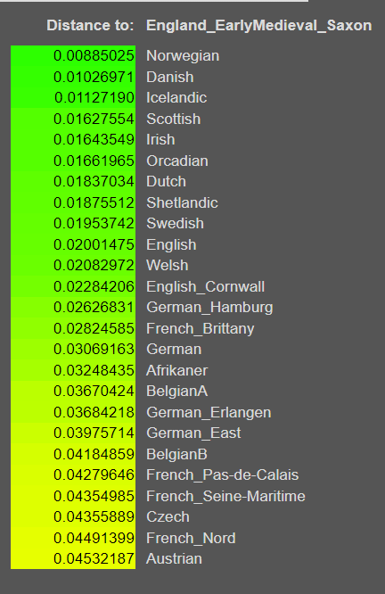This screenshot has height=594, width=385.
Task: Click the Danish row label
Action: [x=170, y=77]
